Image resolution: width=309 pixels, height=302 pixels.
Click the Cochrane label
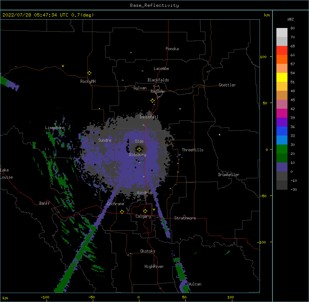click(x=116, y=204)
